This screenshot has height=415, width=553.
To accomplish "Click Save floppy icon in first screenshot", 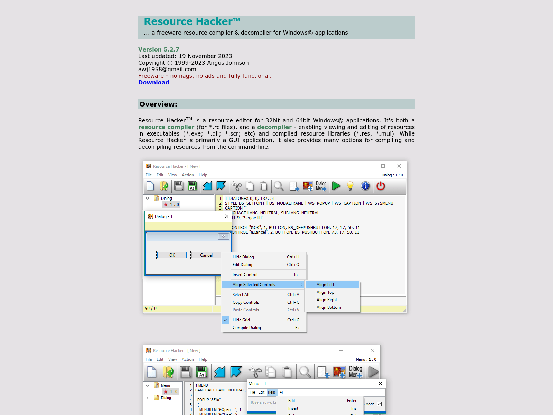I will point(179,186).
